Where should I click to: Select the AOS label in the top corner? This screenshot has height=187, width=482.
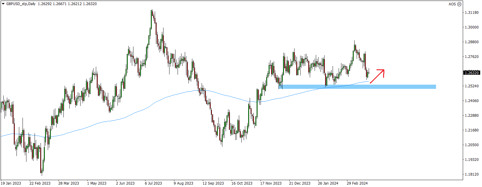coord(452,4)
